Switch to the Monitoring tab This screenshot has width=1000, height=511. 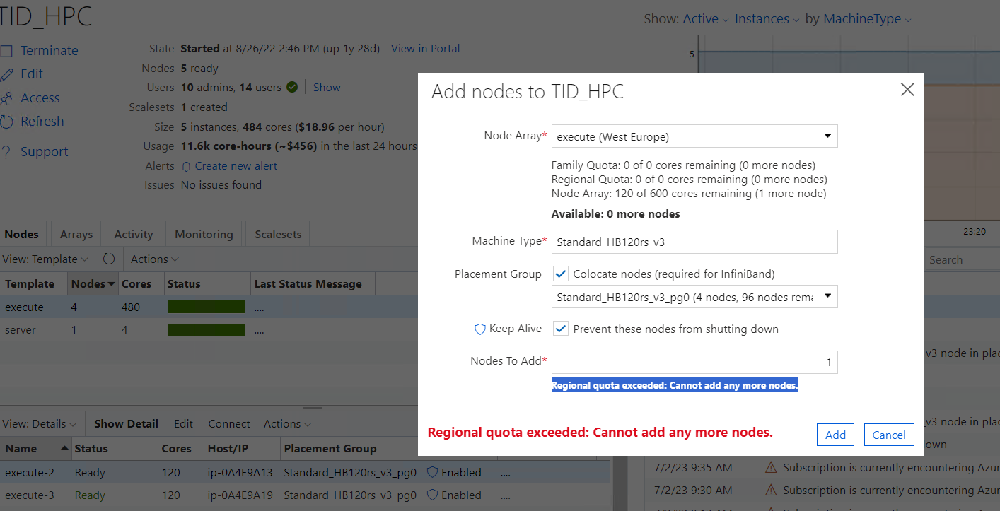203,233
